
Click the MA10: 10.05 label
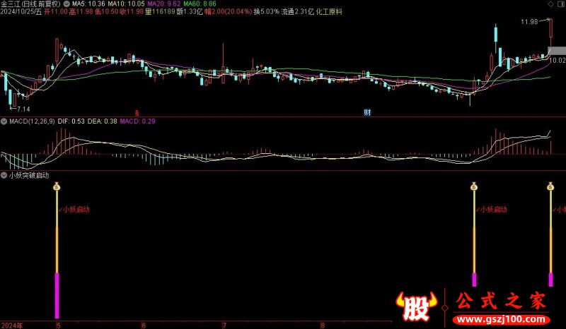pos(127,4)
